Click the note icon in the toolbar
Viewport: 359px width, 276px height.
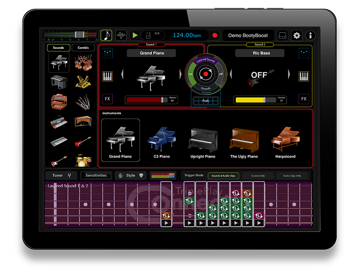coord(107,35)
